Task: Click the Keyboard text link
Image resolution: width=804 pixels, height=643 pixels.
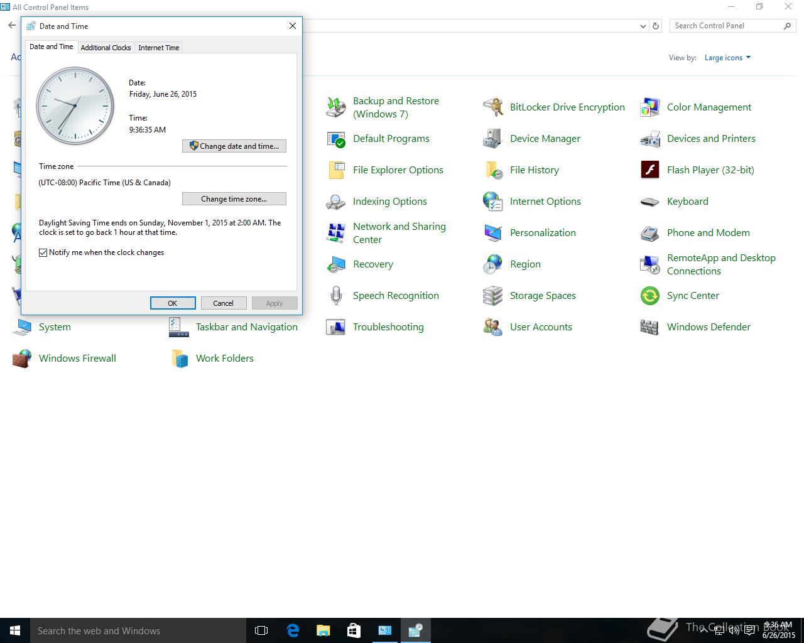Action: (x=688, y=202)
